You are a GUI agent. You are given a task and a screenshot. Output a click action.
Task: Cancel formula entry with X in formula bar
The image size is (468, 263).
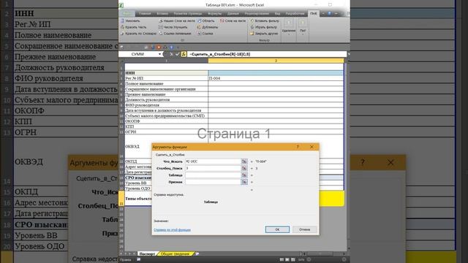point(171,54)
